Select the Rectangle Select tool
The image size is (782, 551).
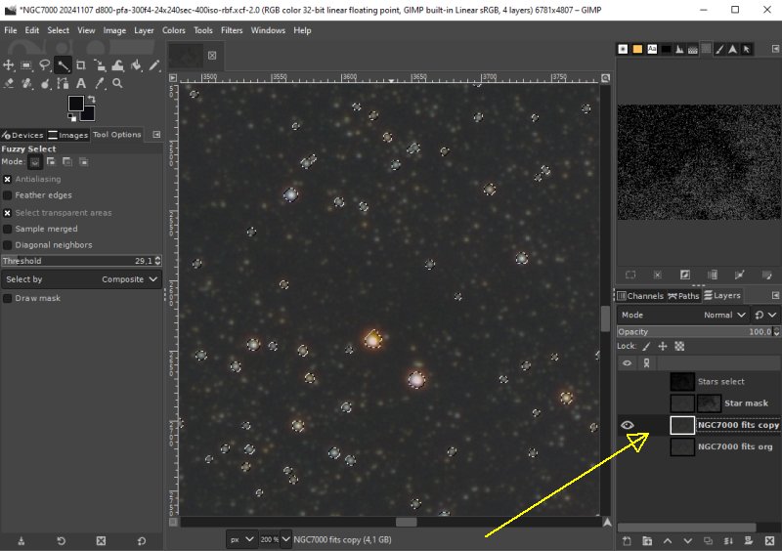[26, 64]
